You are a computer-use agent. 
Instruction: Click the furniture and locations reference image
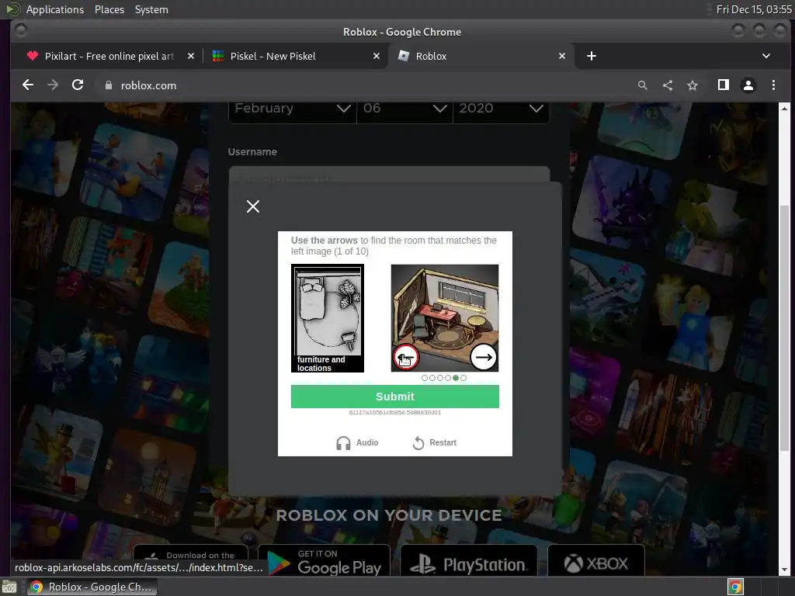(328, 318)
